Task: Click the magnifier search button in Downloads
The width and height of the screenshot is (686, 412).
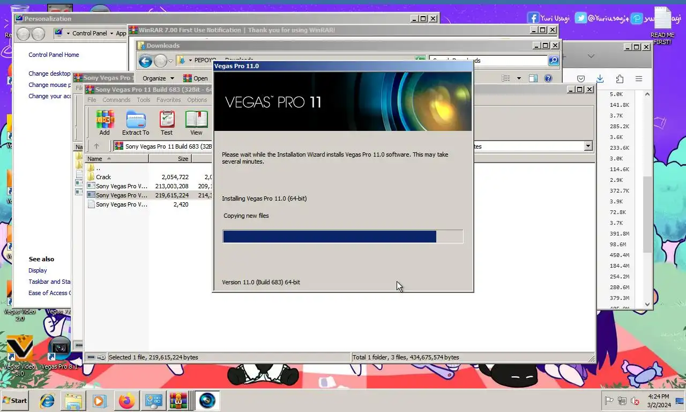Action: pyautogui.click(x=553, y=61)
